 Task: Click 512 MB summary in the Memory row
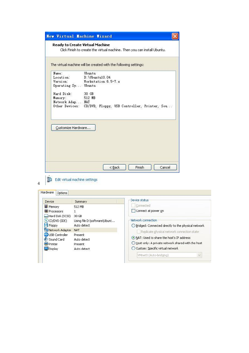point(79,207)
